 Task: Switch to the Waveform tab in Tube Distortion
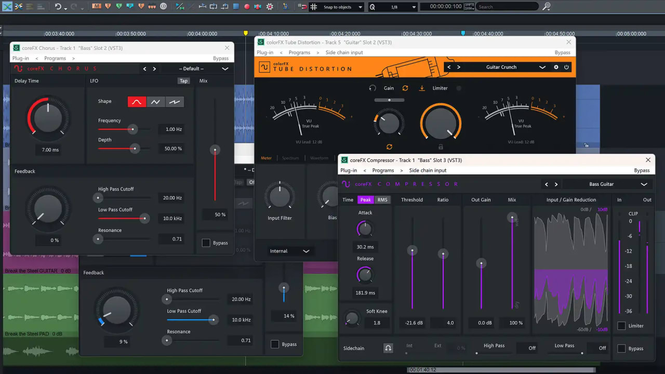coord(319,158)
